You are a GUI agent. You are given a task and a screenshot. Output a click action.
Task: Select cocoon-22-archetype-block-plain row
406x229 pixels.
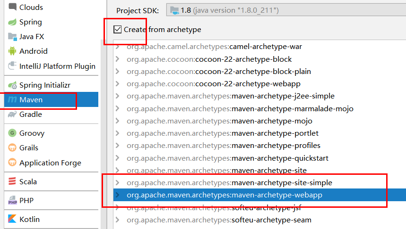[259, 72]
